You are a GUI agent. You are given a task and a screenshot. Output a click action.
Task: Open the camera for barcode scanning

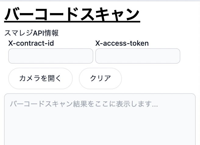pos(40,78)
